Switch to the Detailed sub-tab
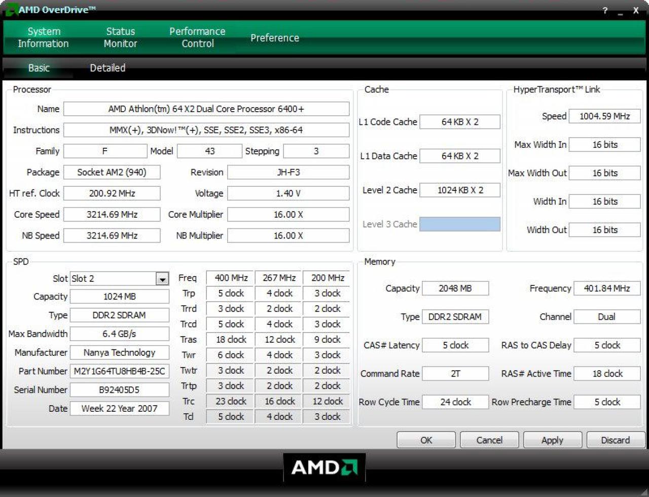 pos(107,68)
